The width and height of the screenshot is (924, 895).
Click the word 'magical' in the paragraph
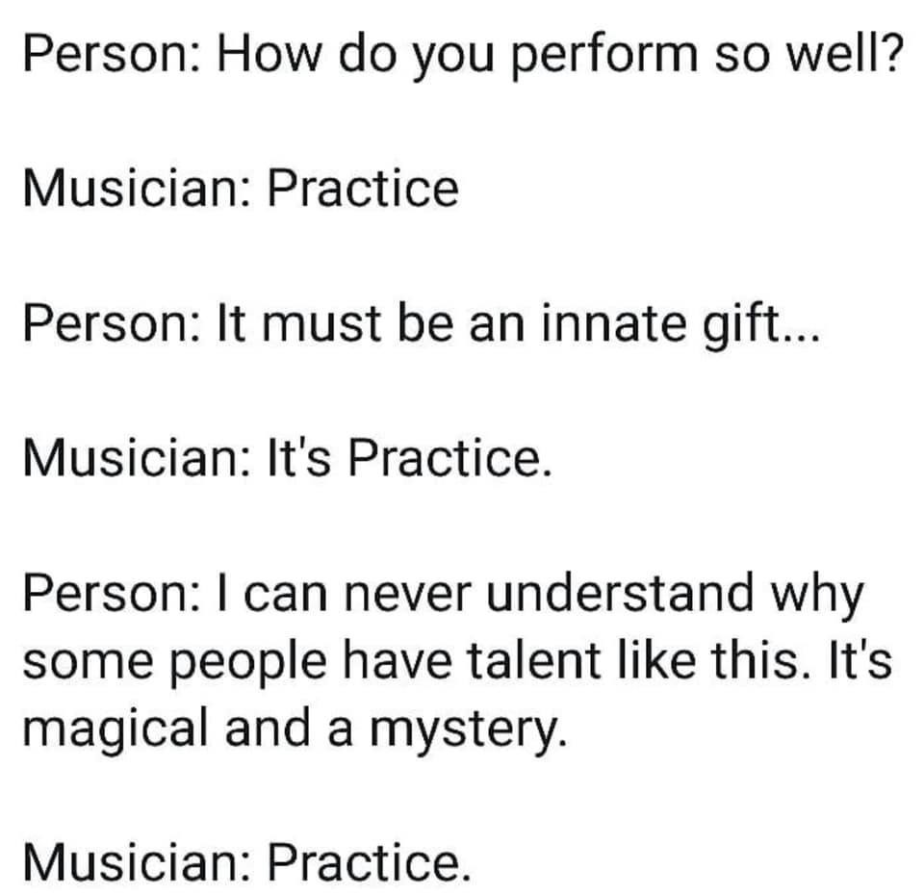[116, 730]
